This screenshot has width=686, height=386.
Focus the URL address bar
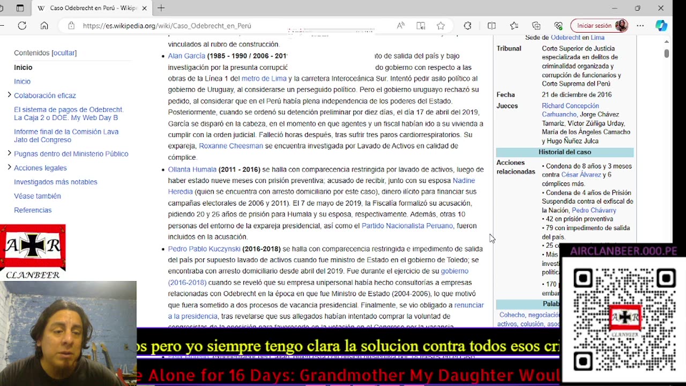tap(236, 26)
